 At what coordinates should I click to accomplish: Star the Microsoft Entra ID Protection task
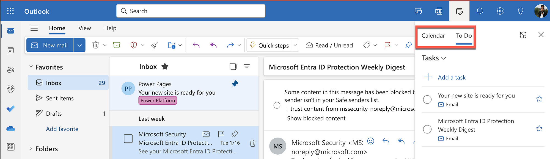539,129
